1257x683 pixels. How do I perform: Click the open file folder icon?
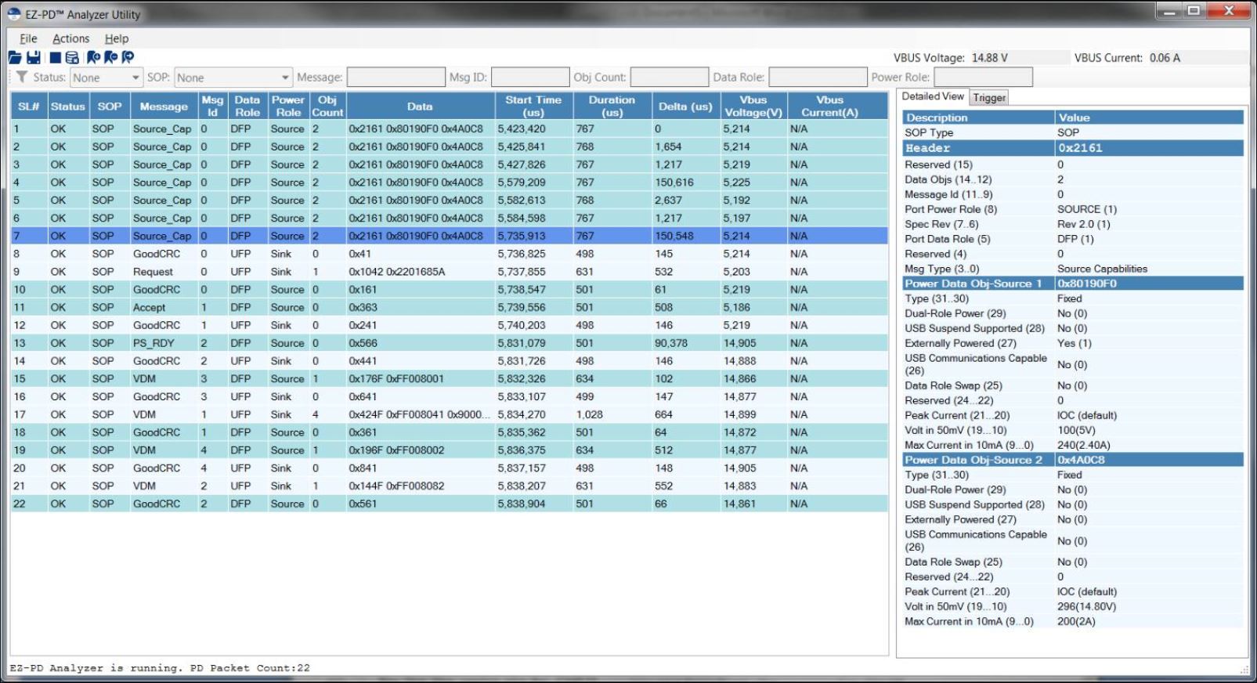[15, 57]
